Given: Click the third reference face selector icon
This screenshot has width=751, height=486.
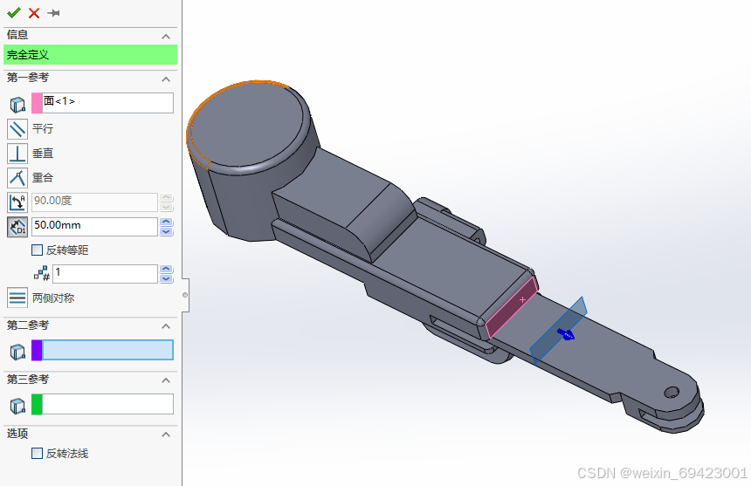Looking at the screenshot, I should click(17, 406).
